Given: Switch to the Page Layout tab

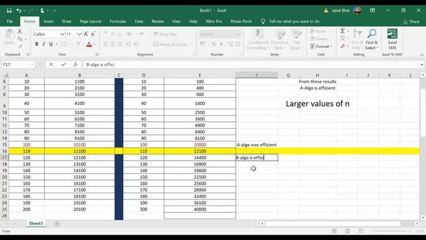Looking at the screenshot, I should pyautogui.click(x=91, y=21).
